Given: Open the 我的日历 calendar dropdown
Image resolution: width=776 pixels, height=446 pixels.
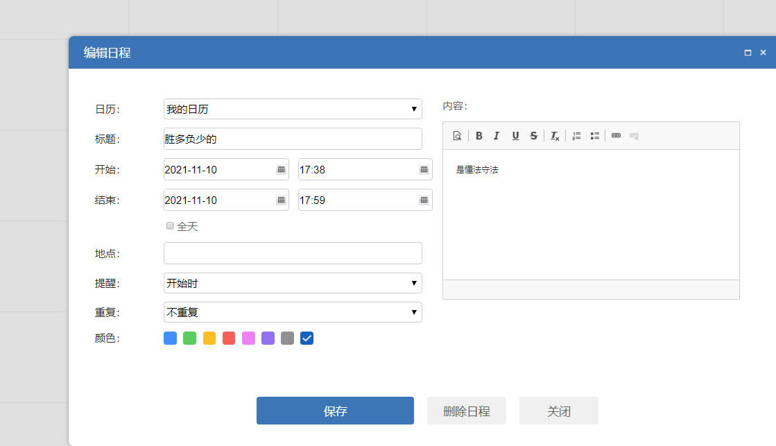Looking at the screenshot, I should pos(293,109).
